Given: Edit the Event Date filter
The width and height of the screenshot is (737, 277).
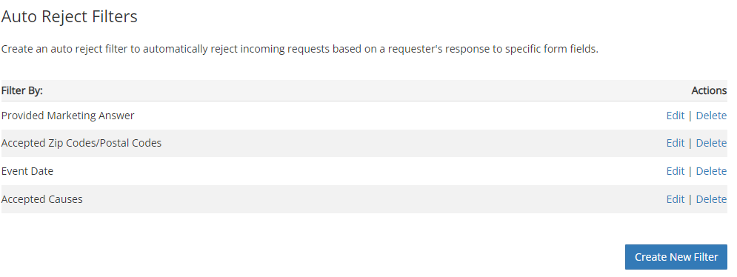Looking at the screenshot, I should pyautogui.click(x=675, y=171).
